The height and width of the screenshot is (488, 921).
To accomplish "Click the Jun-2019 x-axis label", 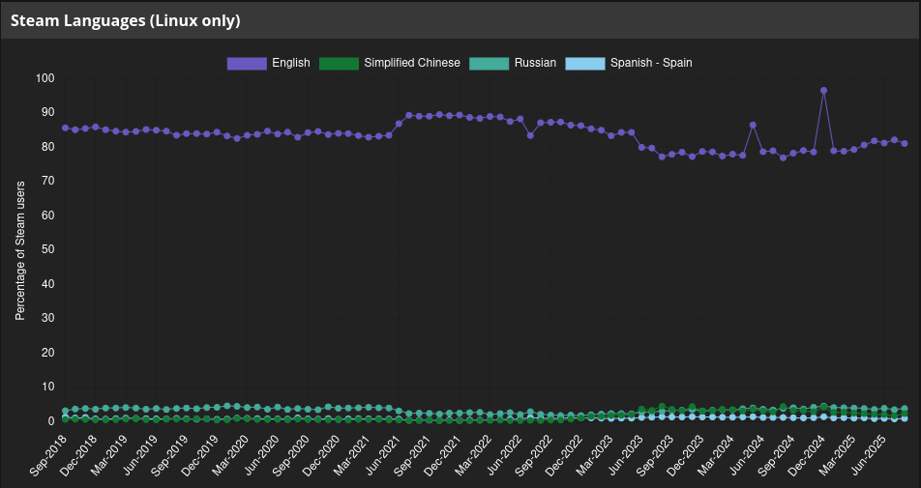I will 139,456.
